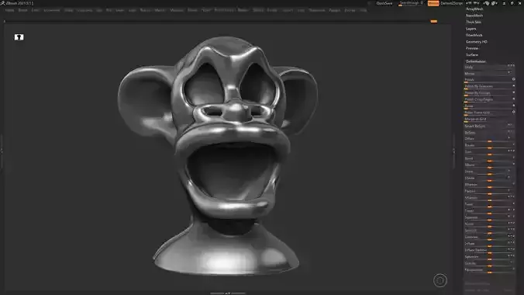Image resolution: width=524 pixels, height=295 pixels.
Task: Toggle the axis modifiers on the Size slider
Action: 512,151
